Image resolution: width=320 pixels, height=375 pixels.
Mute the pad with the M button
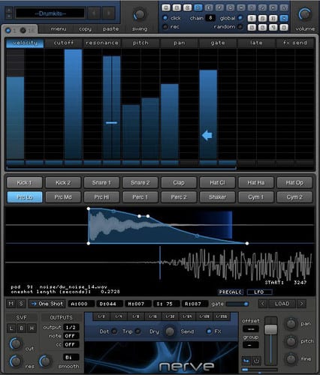coord(11,304)
